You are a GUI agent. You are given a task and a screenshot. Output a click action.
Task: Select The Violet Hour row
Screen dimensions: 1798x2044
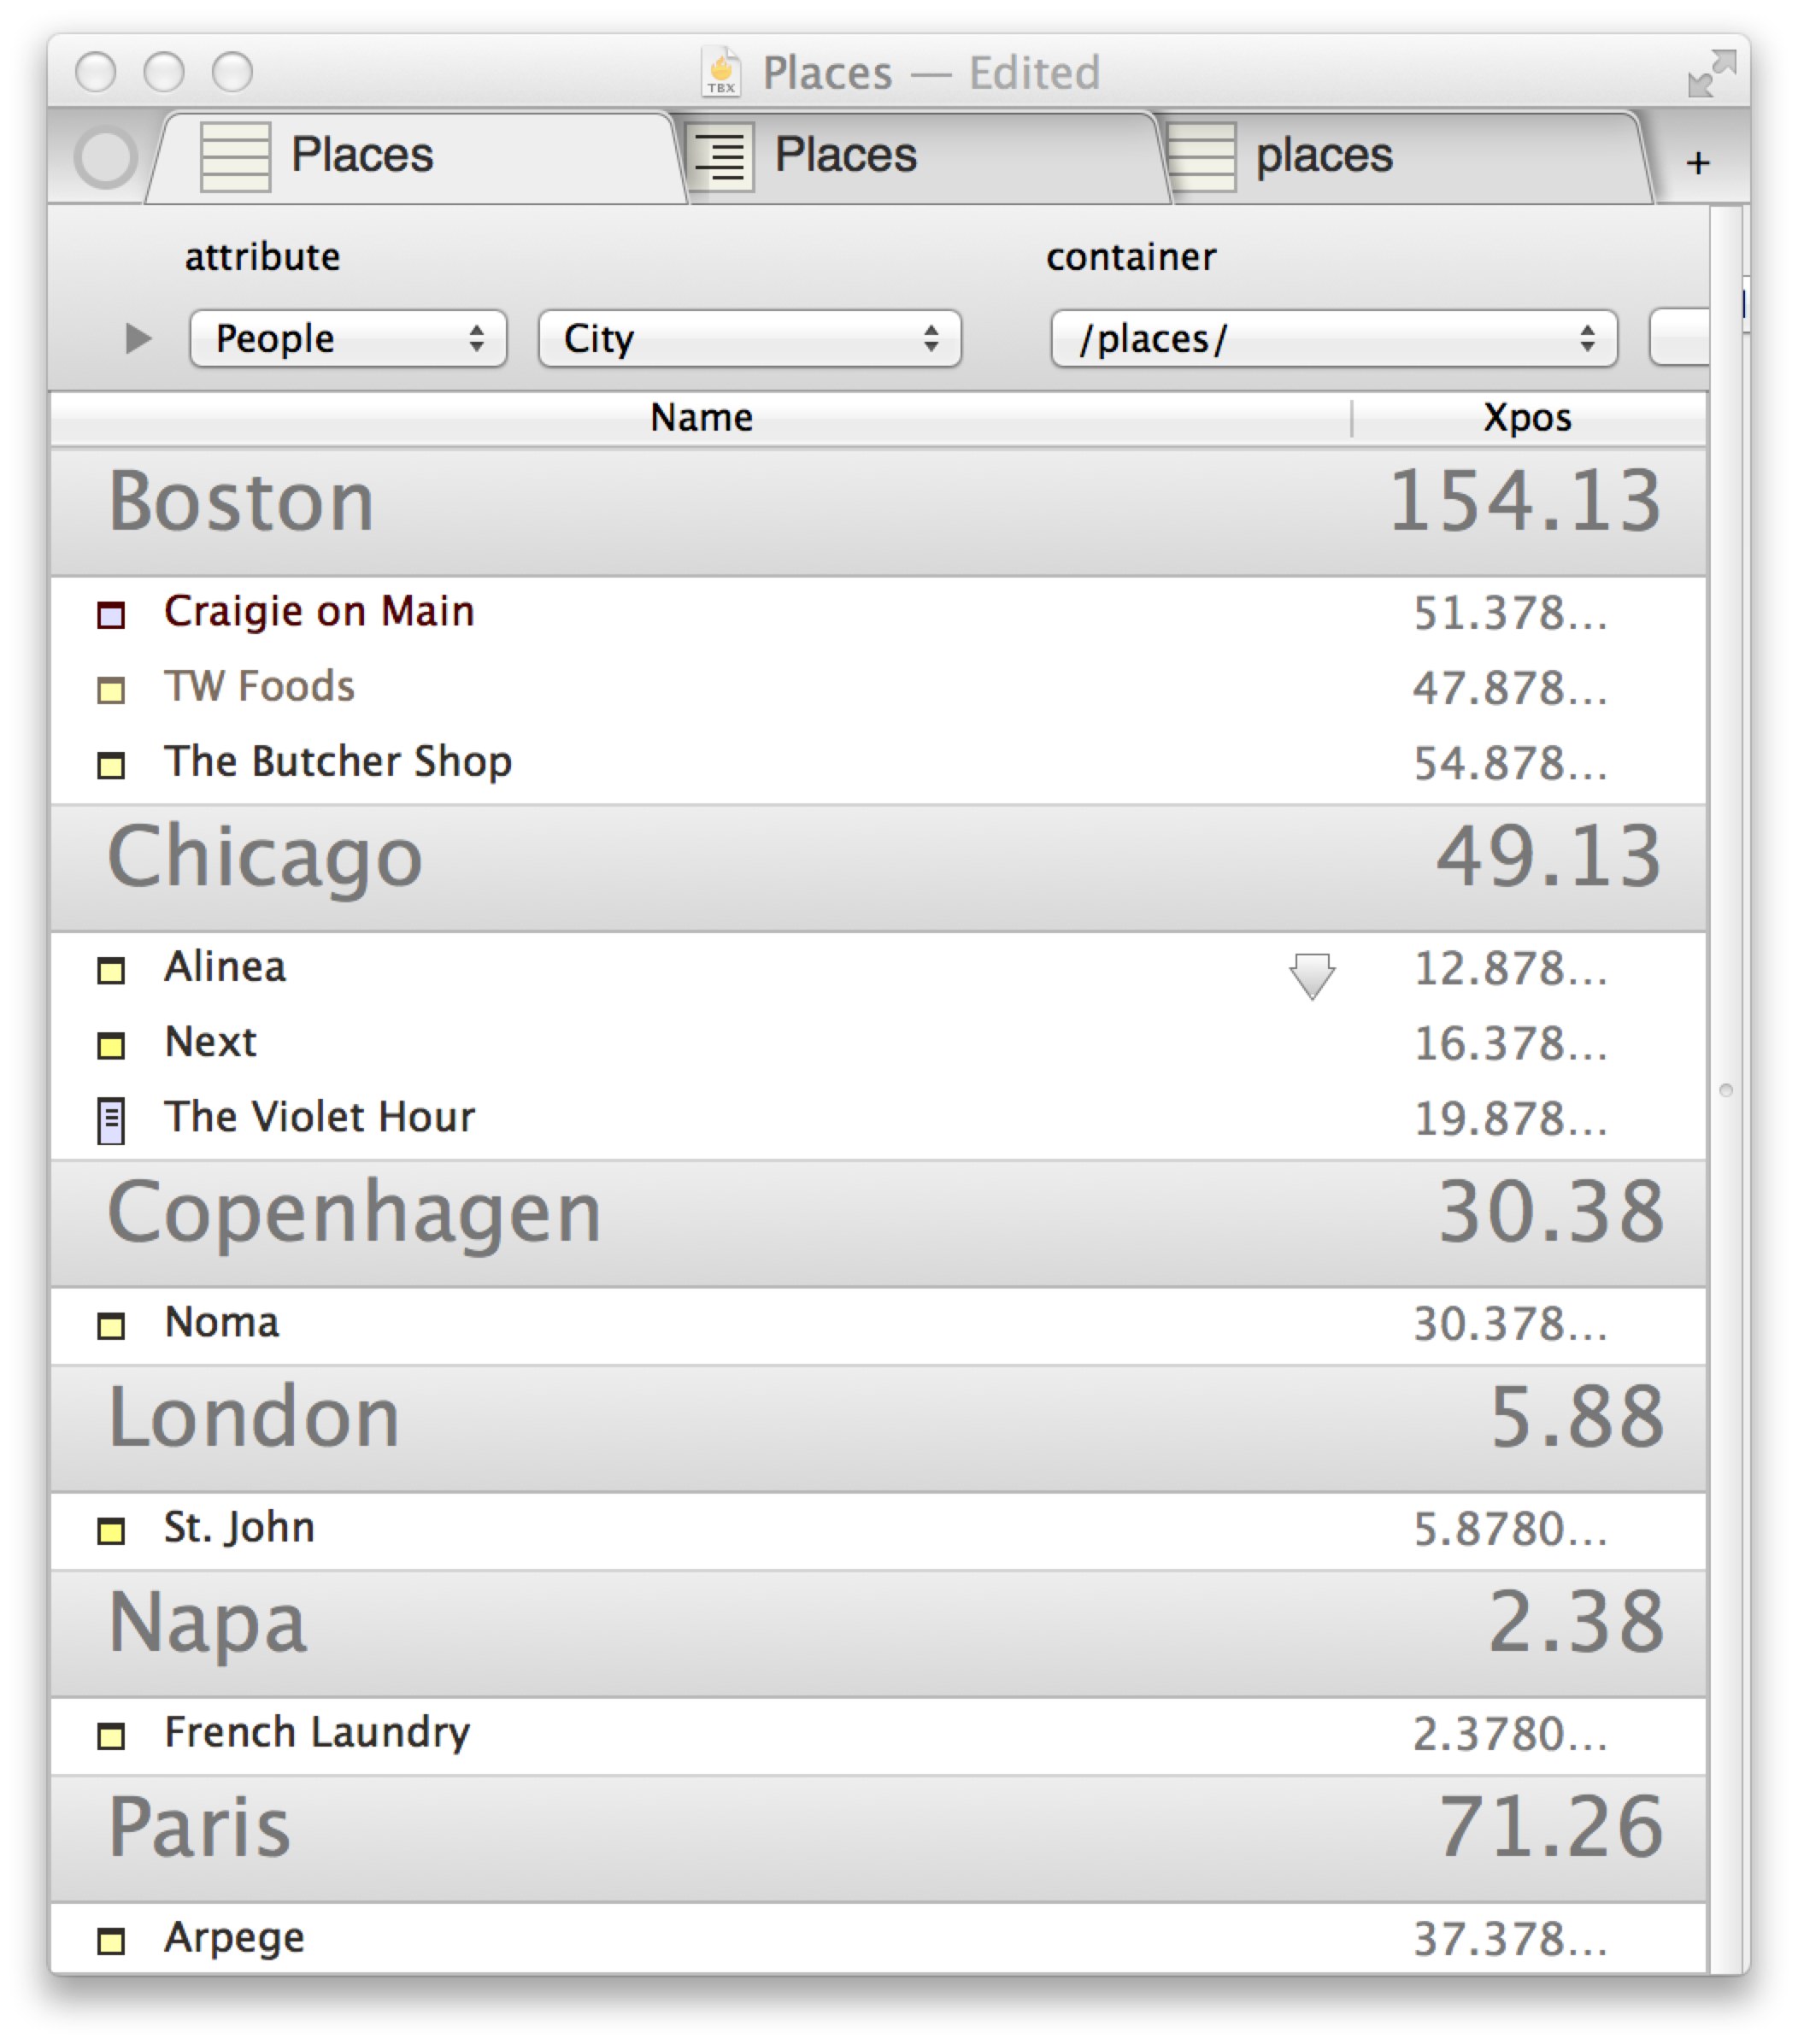pyautogui.click(x=879, y=1119)
